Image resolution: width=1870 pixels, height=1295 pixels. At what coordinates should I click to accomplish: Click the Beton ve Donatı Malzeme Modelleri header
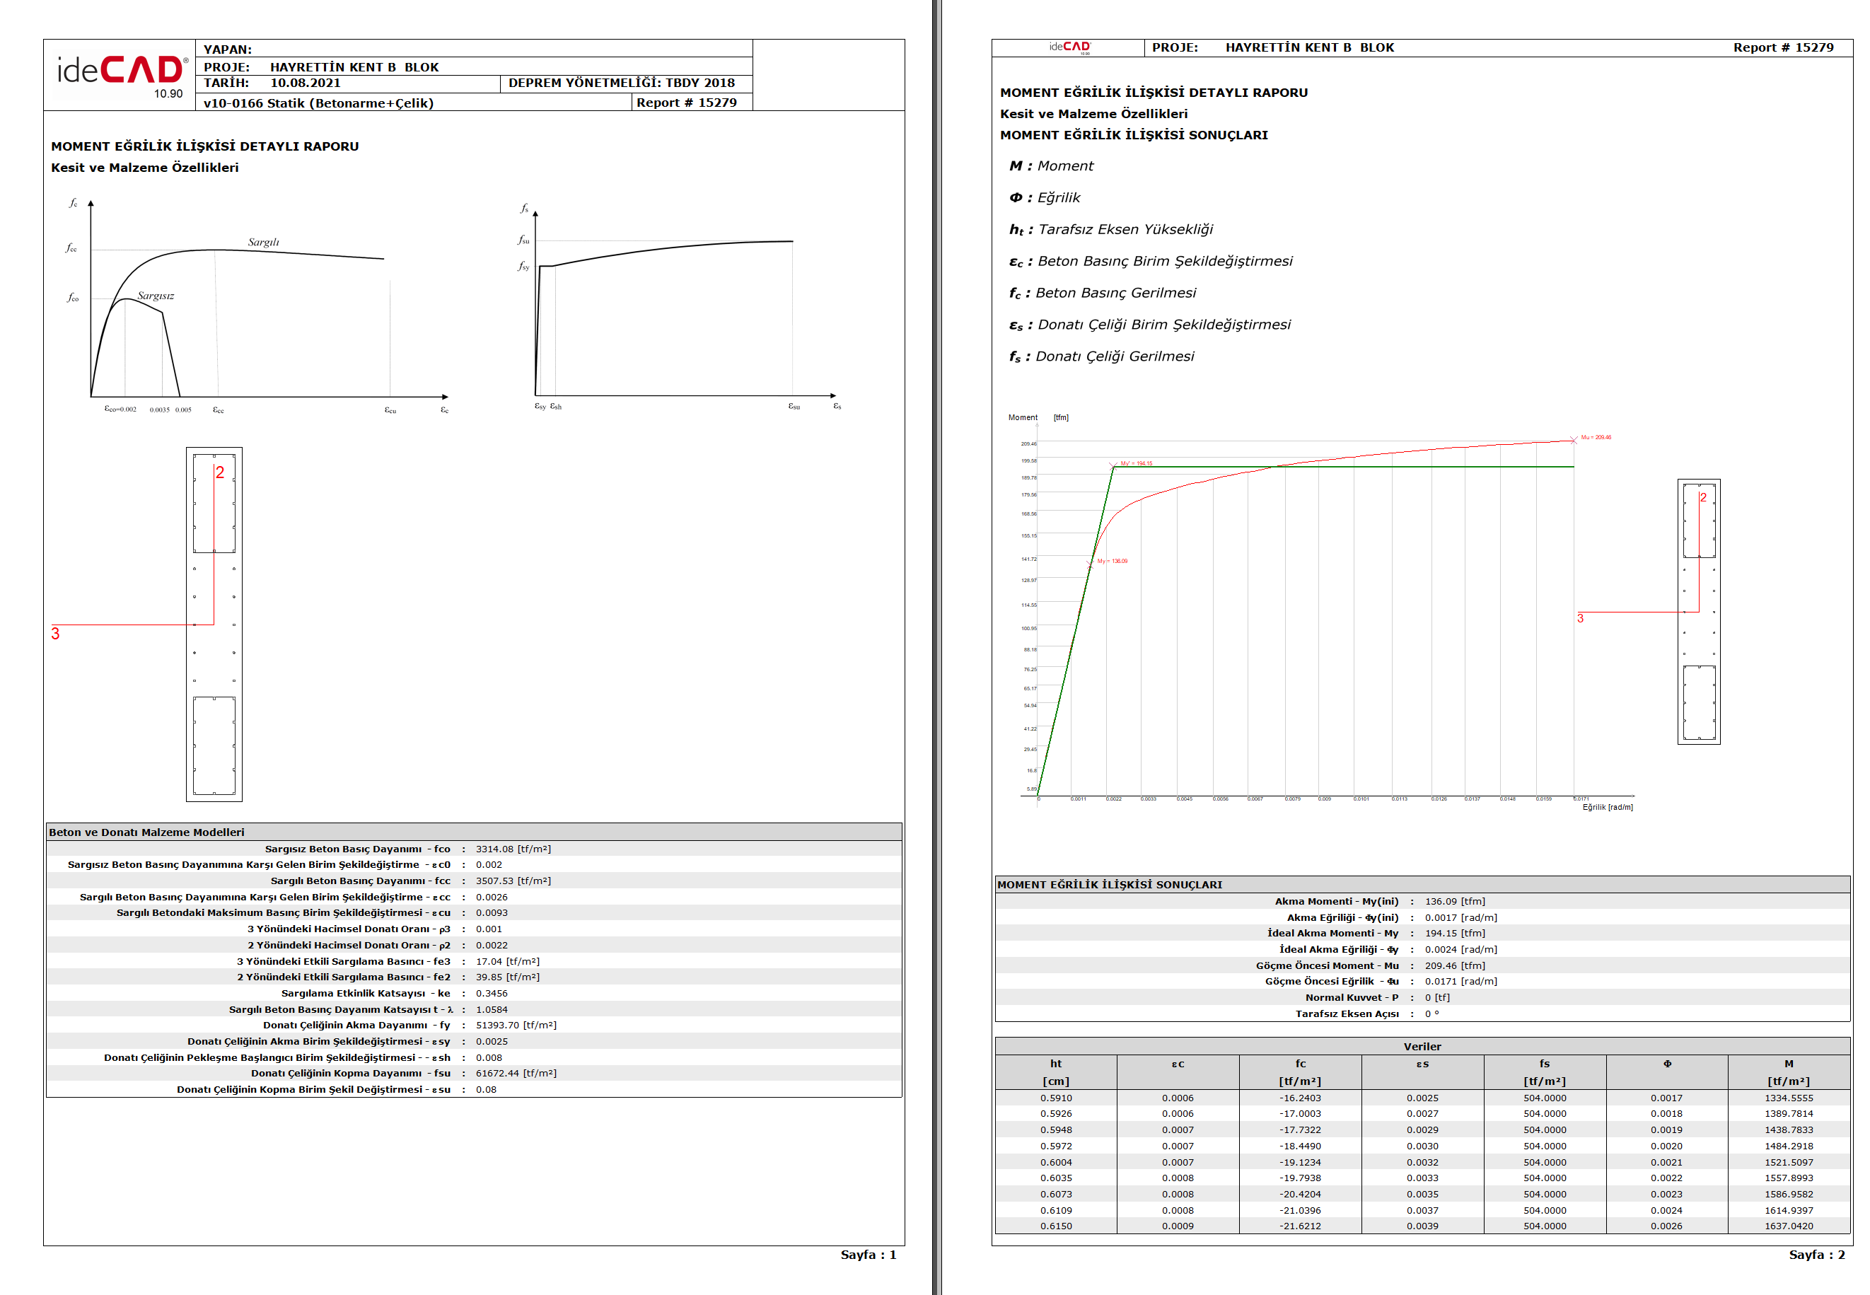coord(147,832)
